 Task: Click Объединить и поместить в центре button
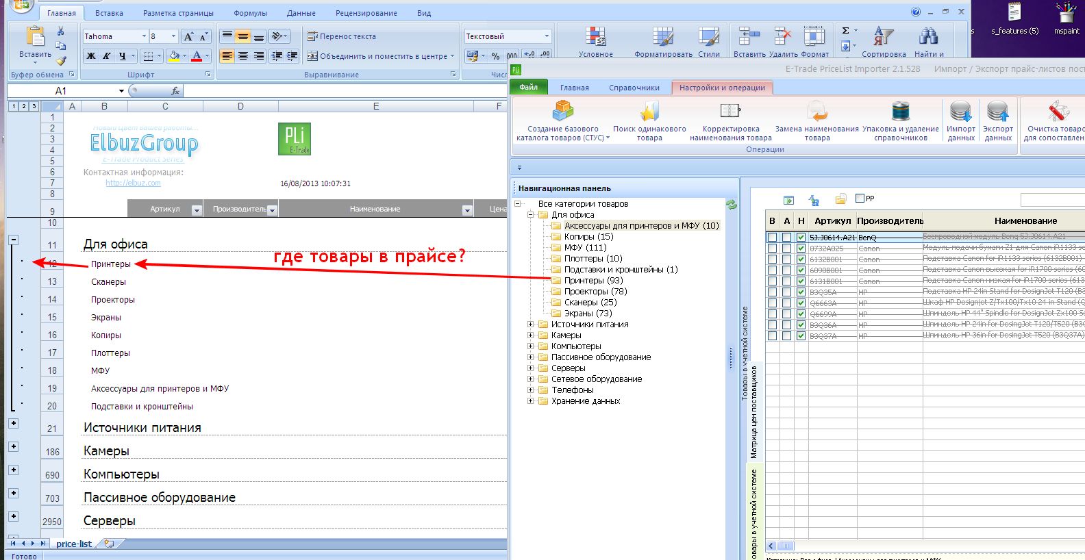pyautogui.click(x=380, y=56)
